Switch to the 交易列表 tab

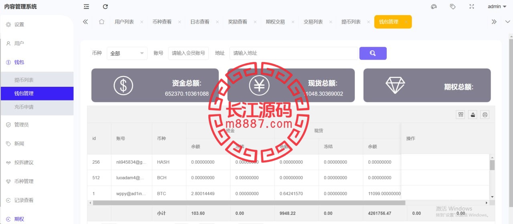point(313,22)
